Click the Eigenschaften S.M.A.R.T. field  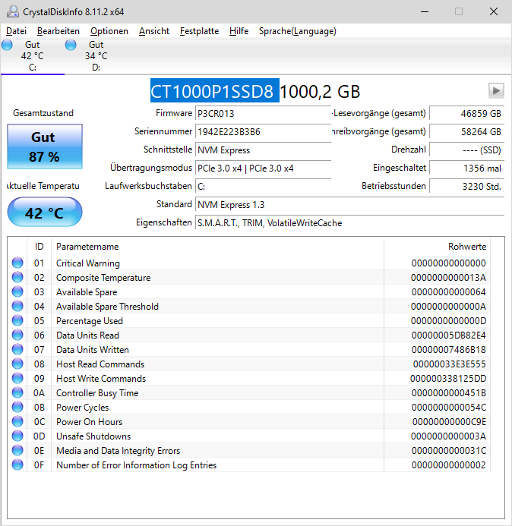[x=349, y=222]
